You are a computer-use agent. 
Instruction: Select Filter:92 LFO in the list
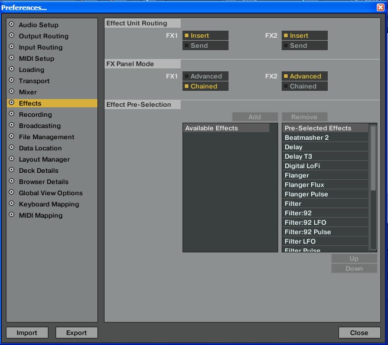tap(325, 222)
